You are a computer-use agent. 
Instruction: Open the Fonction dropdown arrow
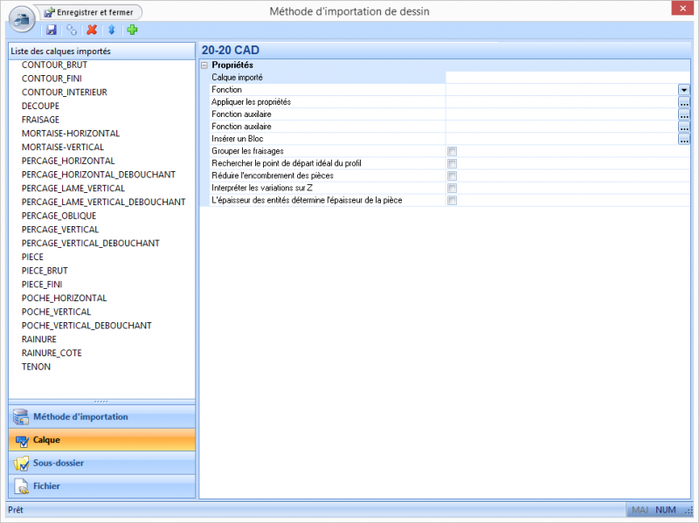click(684, 90)
